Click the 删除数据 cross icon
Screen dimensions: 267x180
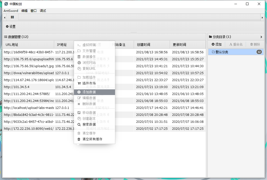pyautogui.click(x=79, y=104)
